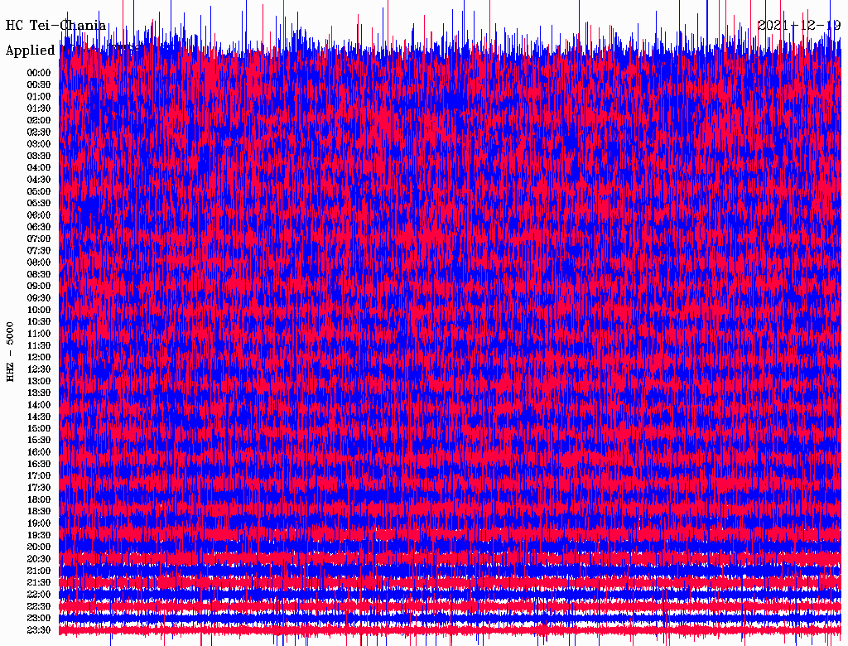
Task: Select the 18:30 time row label
Action: click(39, 511)
